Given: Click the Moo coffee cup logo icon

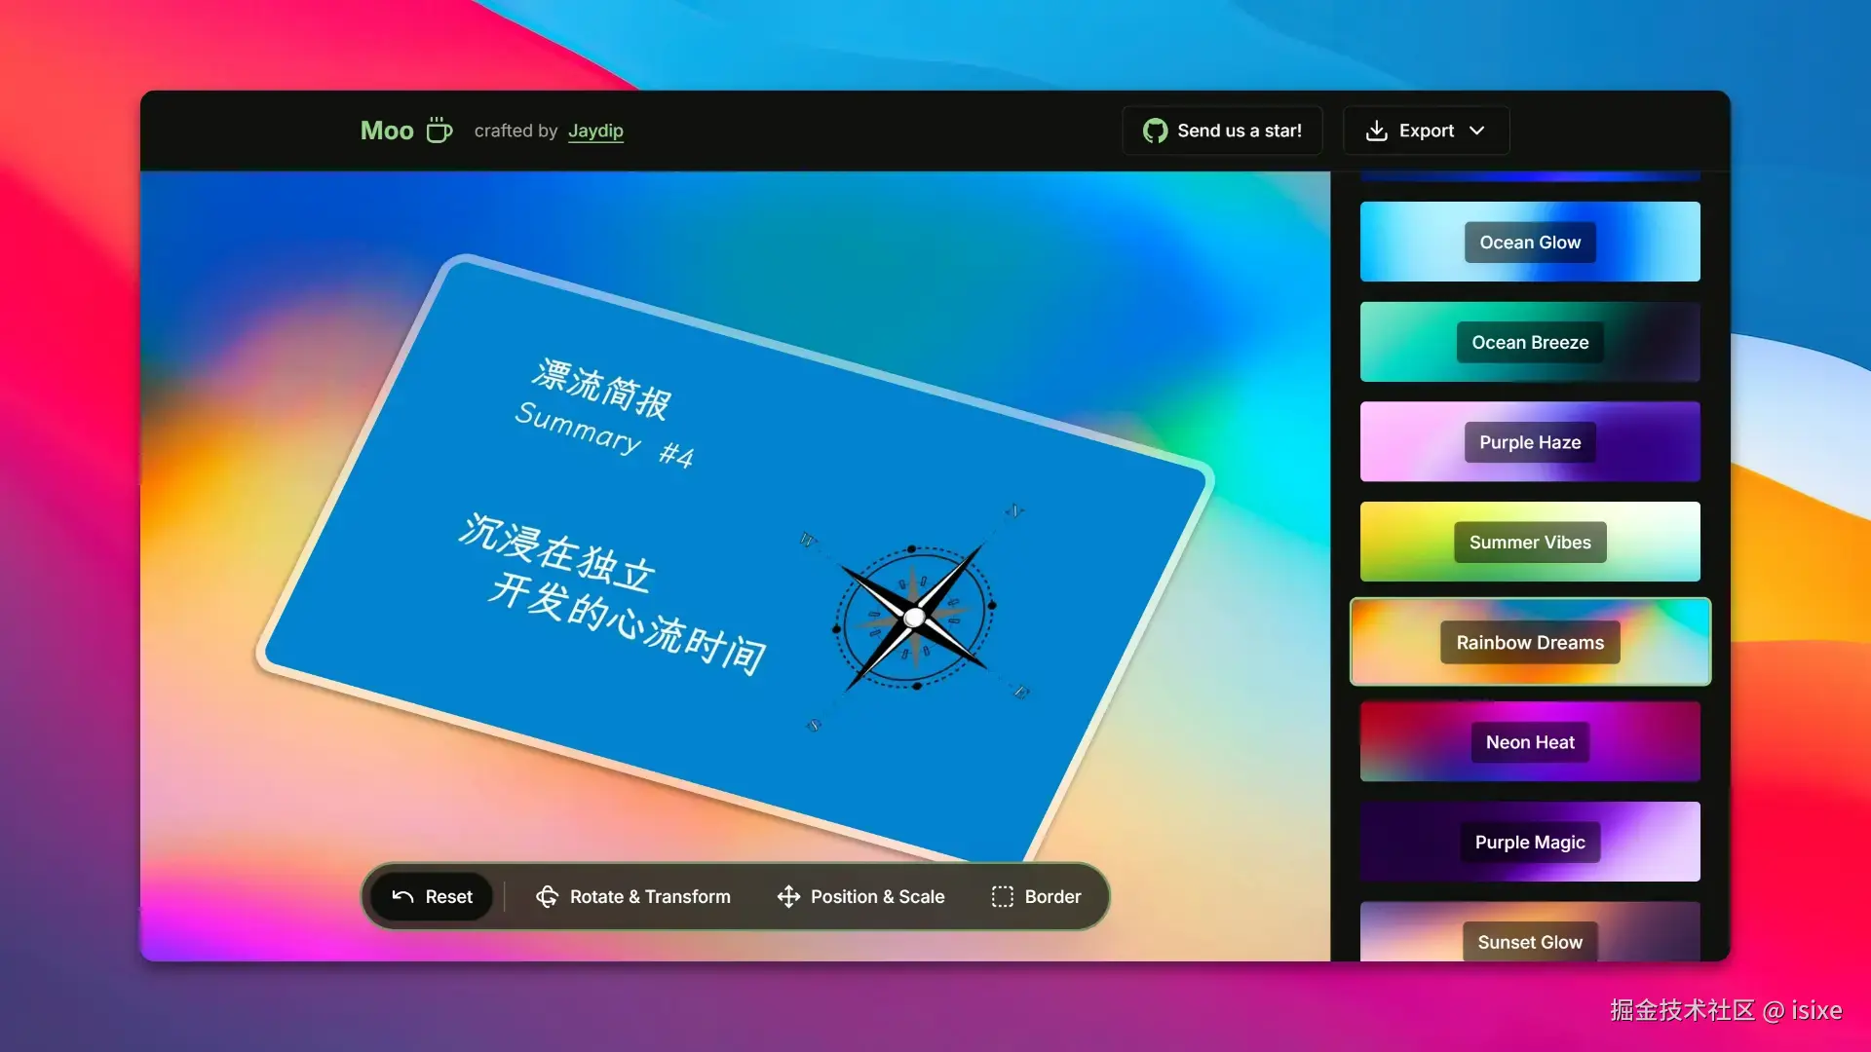Looking at the screenshot, I should pos(439,130).
